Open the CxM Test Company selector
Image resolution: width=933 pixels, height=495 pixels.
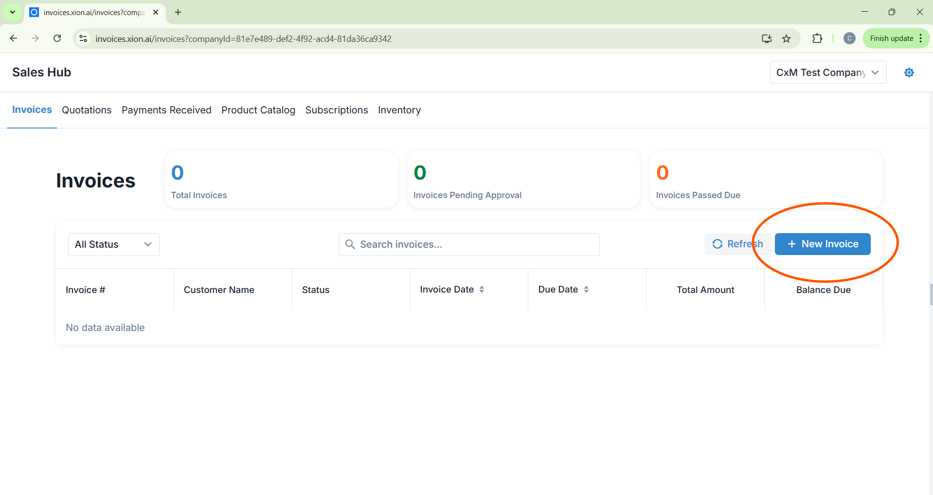coord(827,73)
